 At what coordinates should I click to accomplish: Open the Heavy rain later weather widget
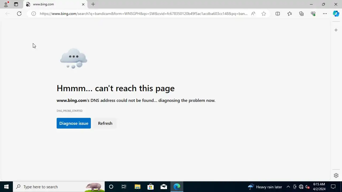(265, 187)
